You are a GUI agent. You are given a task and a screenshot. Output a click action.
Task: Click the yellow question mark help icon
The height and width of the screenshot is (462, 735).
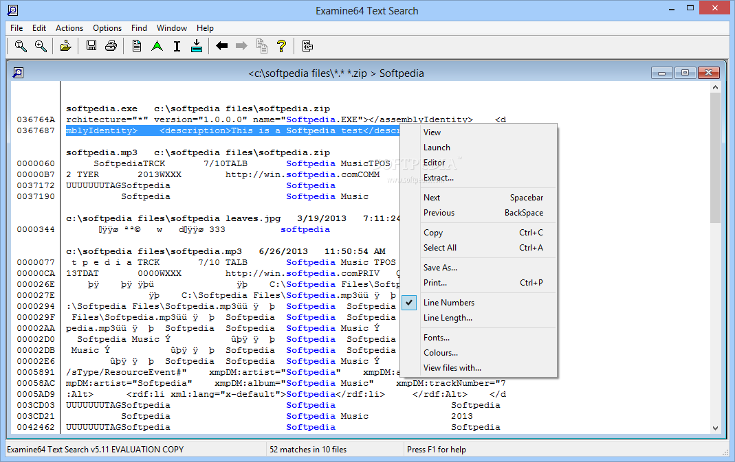(281, 46)
